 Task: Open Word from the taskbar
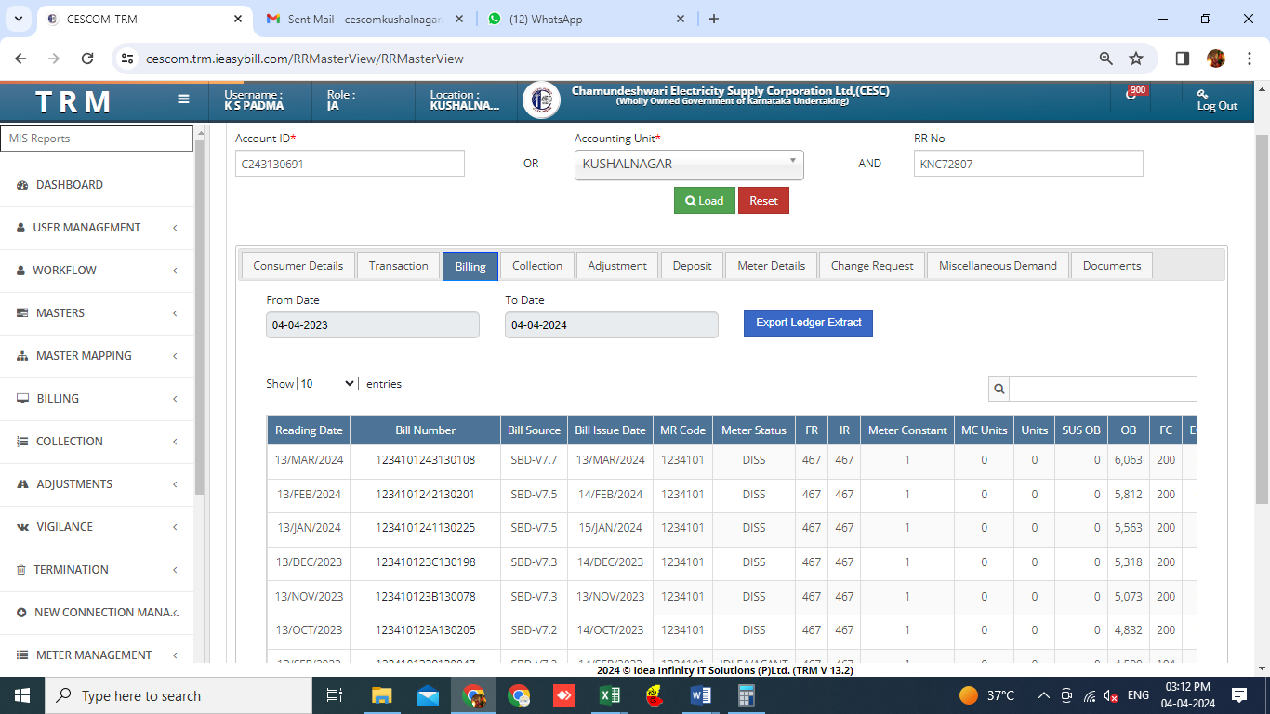(x=701, y=695)
